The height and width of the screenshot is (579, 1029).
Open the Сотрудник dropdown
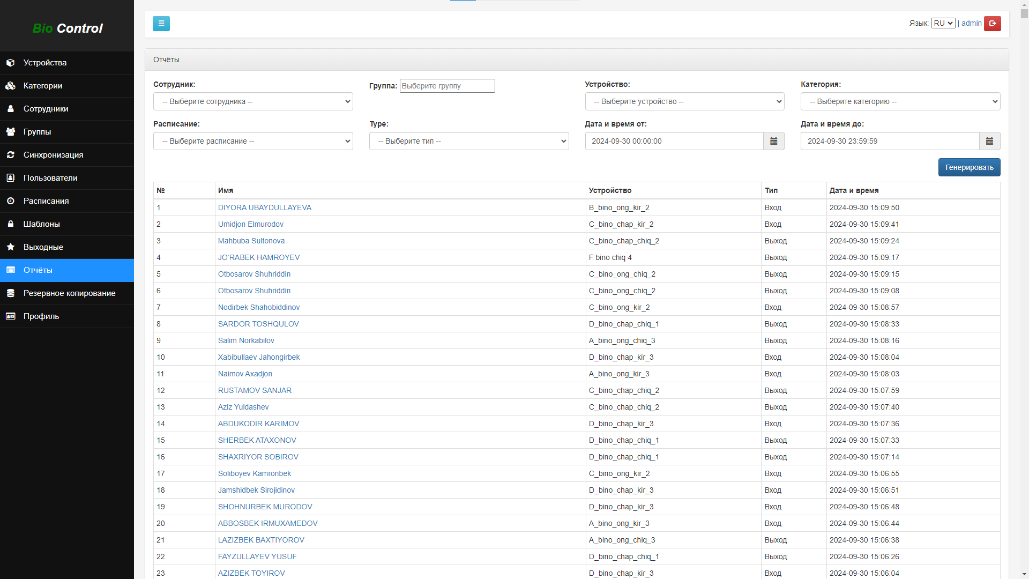(253, 101)
